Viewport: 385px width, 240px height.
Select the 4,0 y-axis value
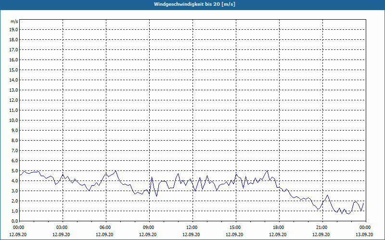[15, 180]
